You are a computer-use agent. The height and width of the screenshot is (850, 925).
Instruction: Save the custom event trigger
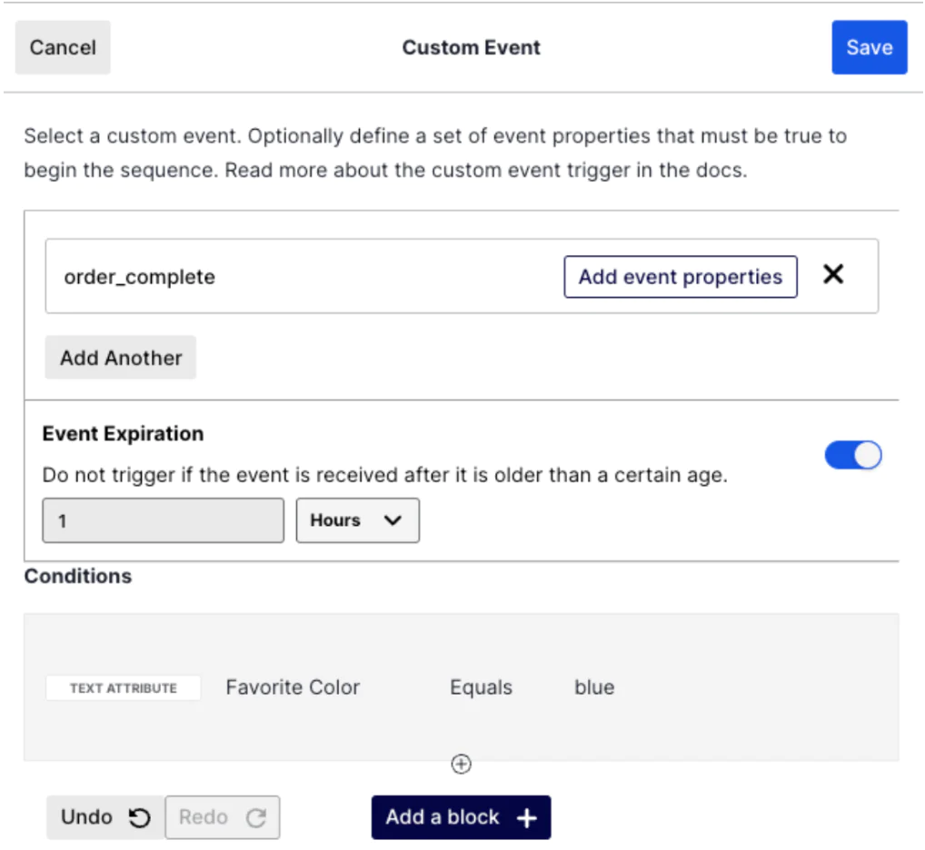point(869,48)
